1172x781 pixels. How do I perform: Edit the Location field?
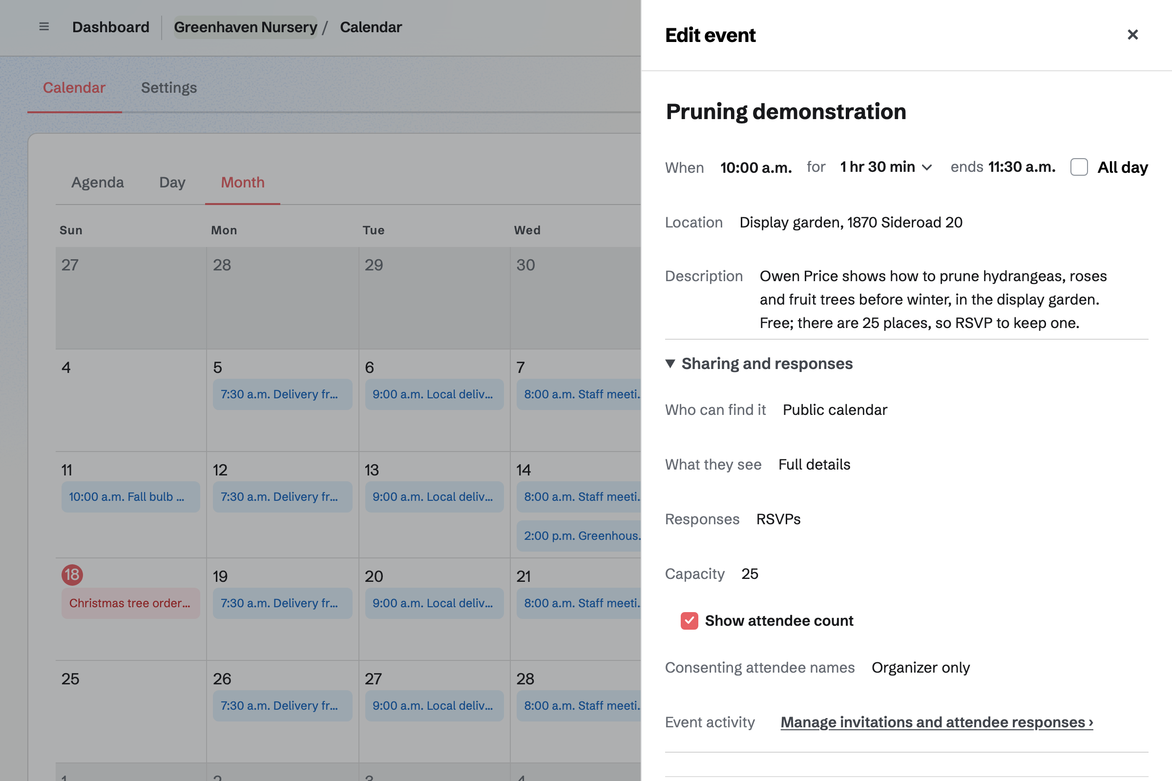(851, 222)
